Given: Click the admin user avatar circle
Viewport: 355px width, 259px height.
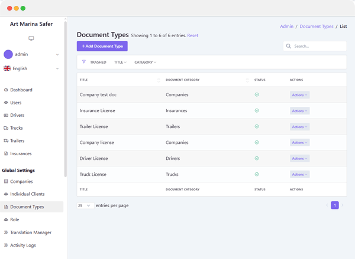Looking at the screenshot, I should (x=8, y=54).
